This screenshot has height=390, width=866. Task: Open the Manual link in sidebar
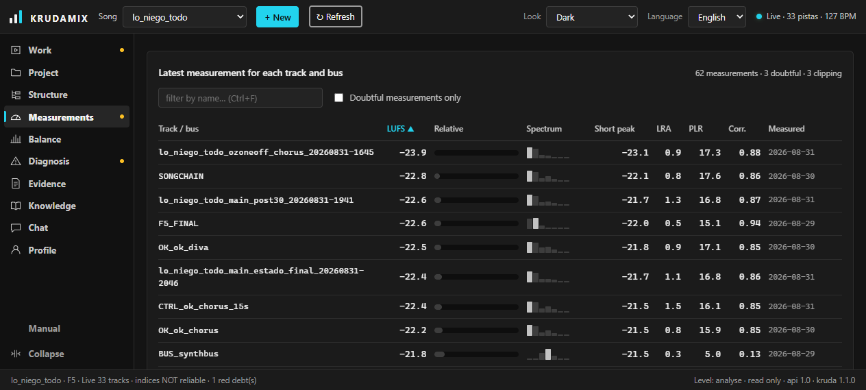[x=45, y=328]
